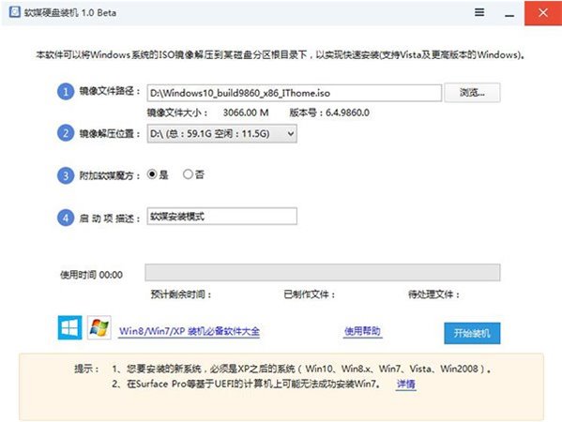Click the Windows 7/XP flag icon
Image resolution: width=562 pixels, height=422 pixels.
click(x=99, y=327)
